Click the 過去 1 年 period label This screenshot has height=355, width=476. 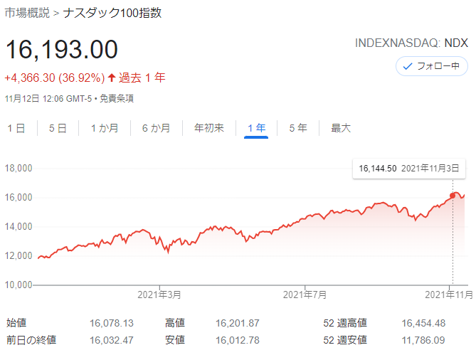(142, 78)
